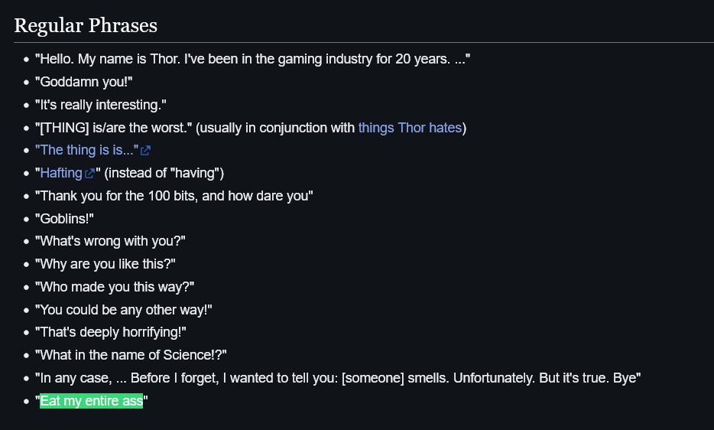Click the "Who made you this way?" phrase
This screenshot has width=714, height=430.
tap(115, 287)
